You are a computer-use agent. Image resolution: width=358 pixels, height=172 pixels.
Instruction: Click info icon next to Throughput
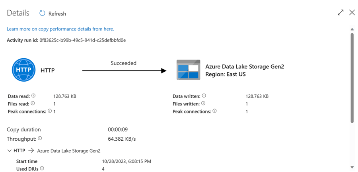coord(40,139)
